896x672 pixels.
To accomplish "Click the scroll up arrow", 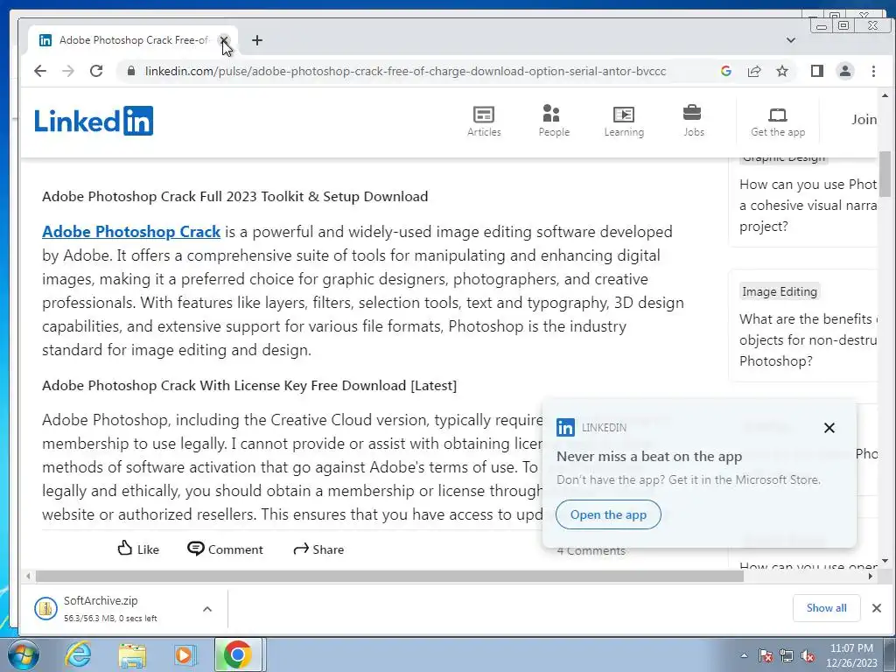I will [x=885, y=95].
